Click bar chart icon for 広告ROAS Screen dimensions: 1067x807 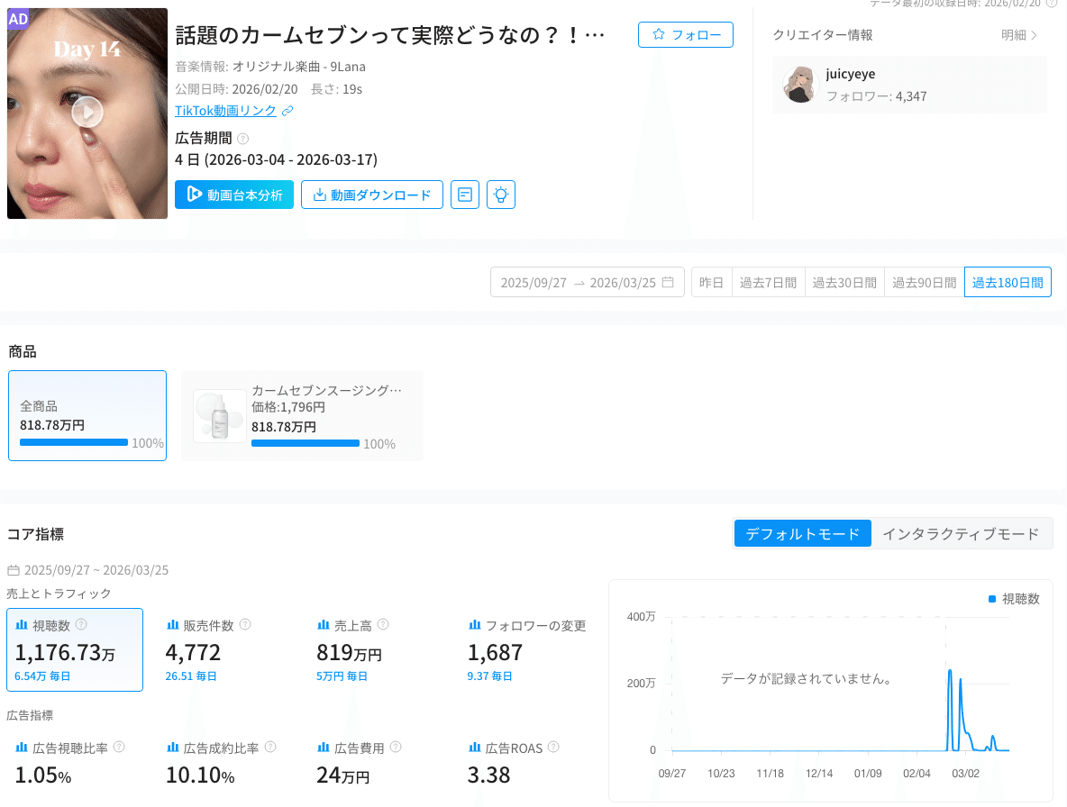point(474,748)
